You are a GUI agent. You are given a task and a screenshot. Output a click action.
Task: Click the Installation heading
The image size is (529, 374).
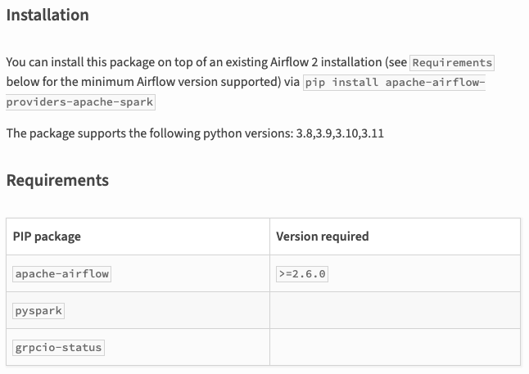pyautogui.click(x=47, y=16)
